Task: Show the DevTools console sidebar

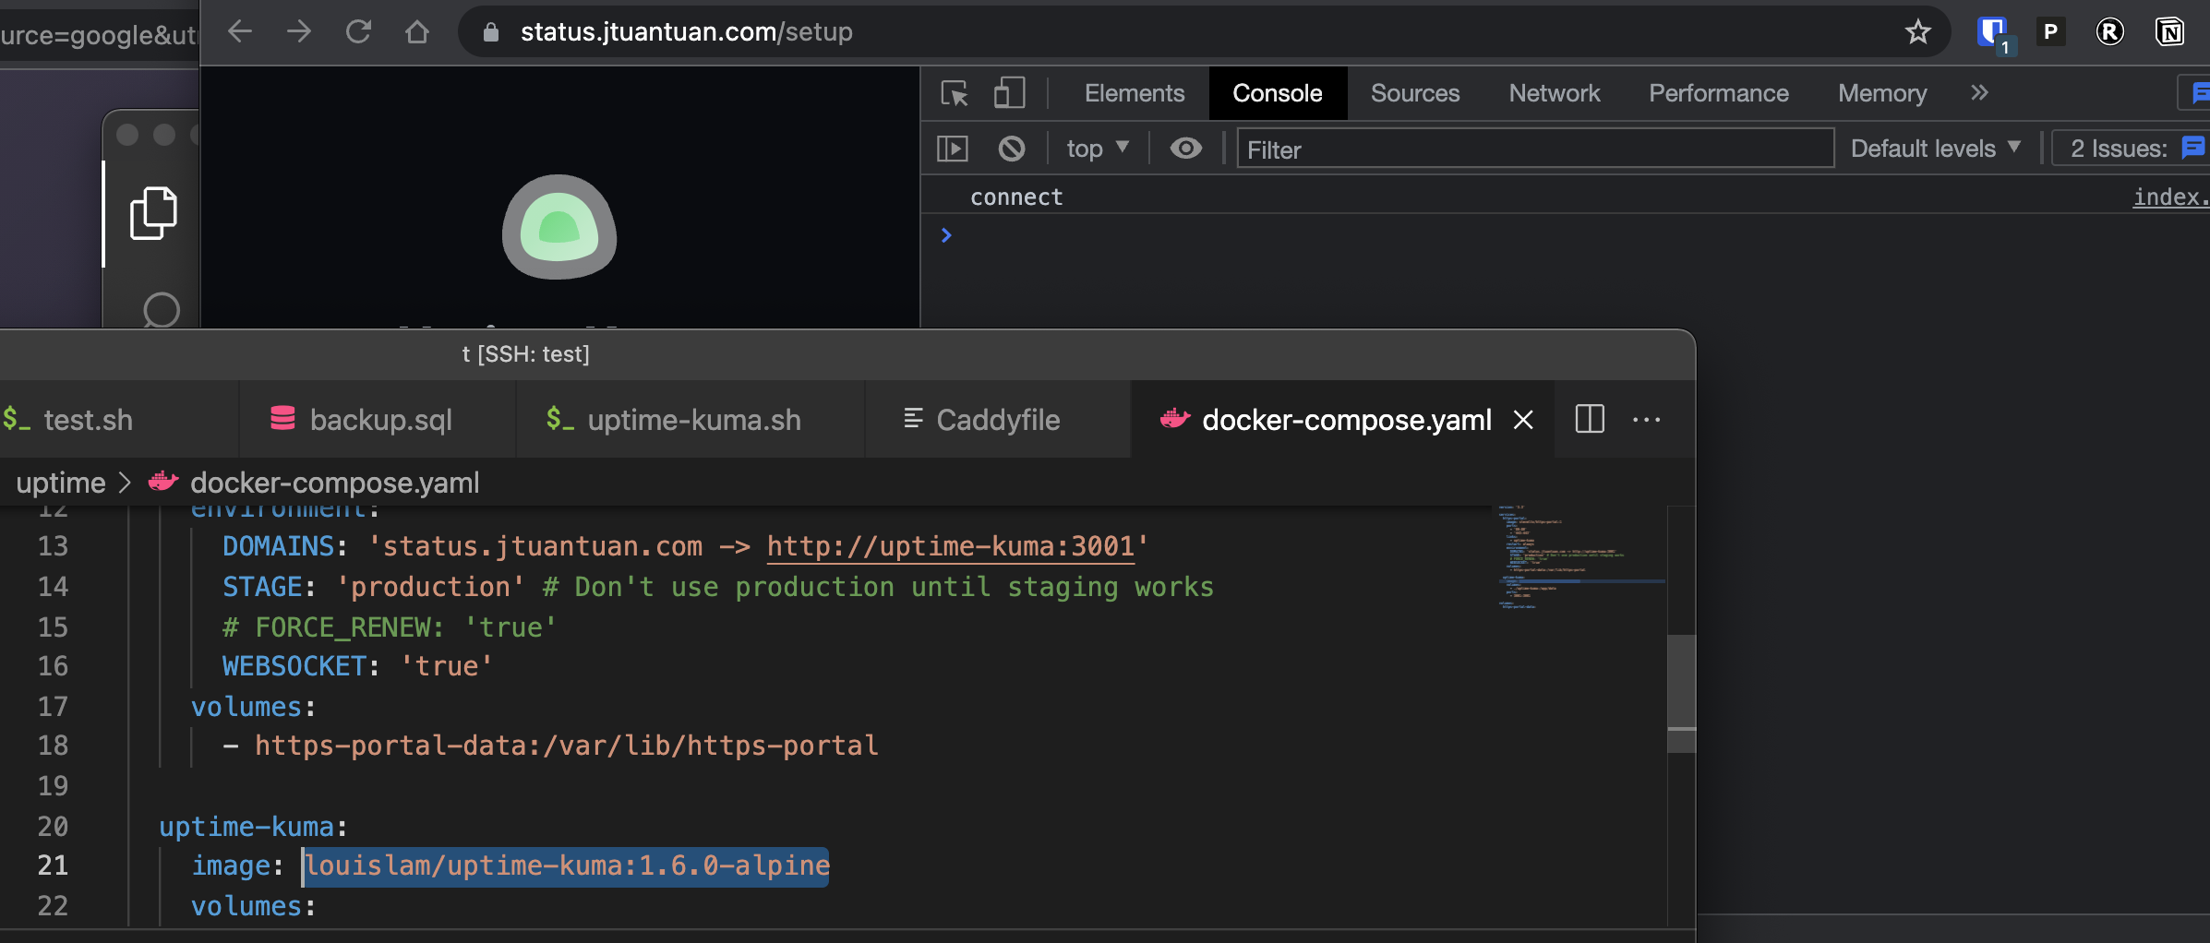Action: (953, 149)
